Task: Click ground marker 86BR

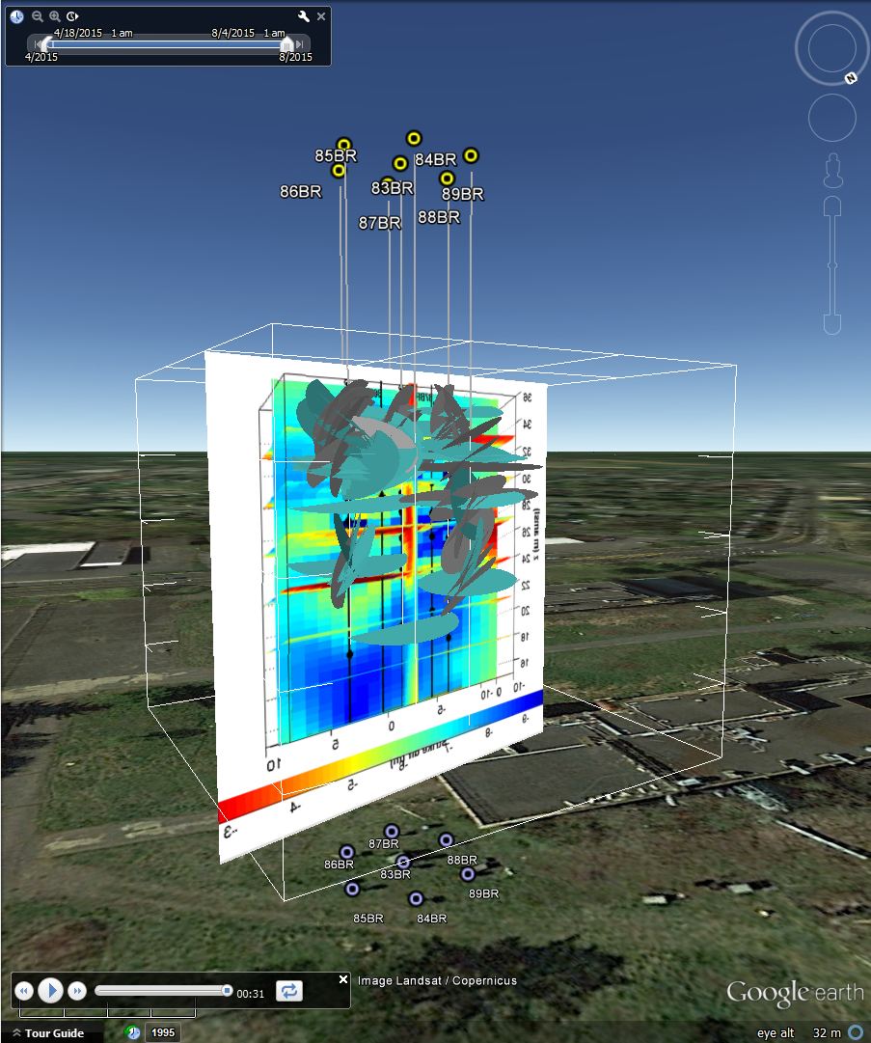Action: pos(346,852)
